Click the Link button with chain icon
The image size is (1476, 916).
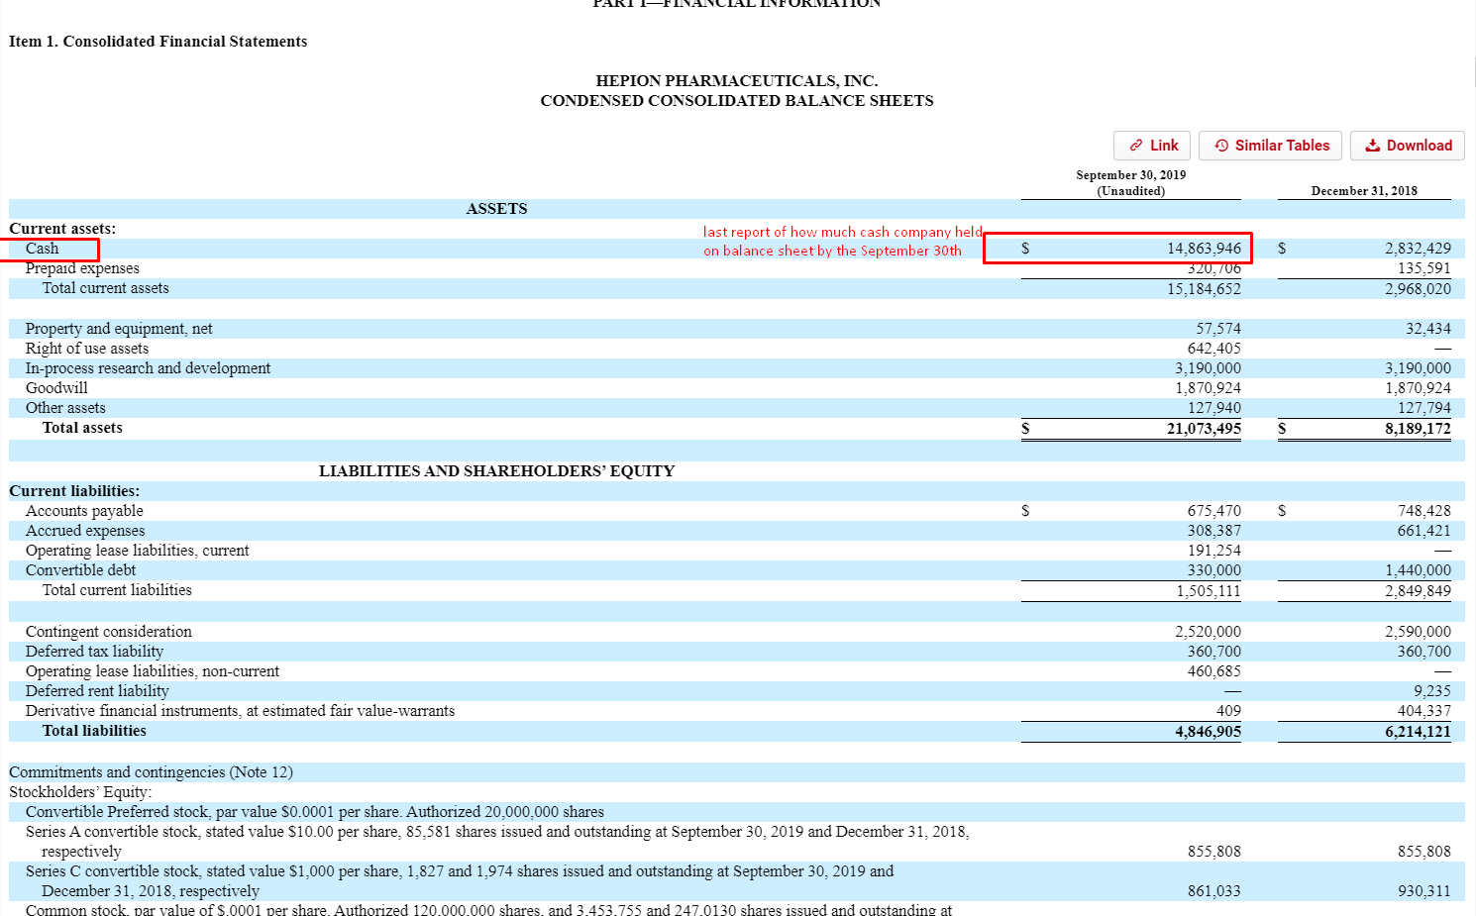pos(1153,146)
